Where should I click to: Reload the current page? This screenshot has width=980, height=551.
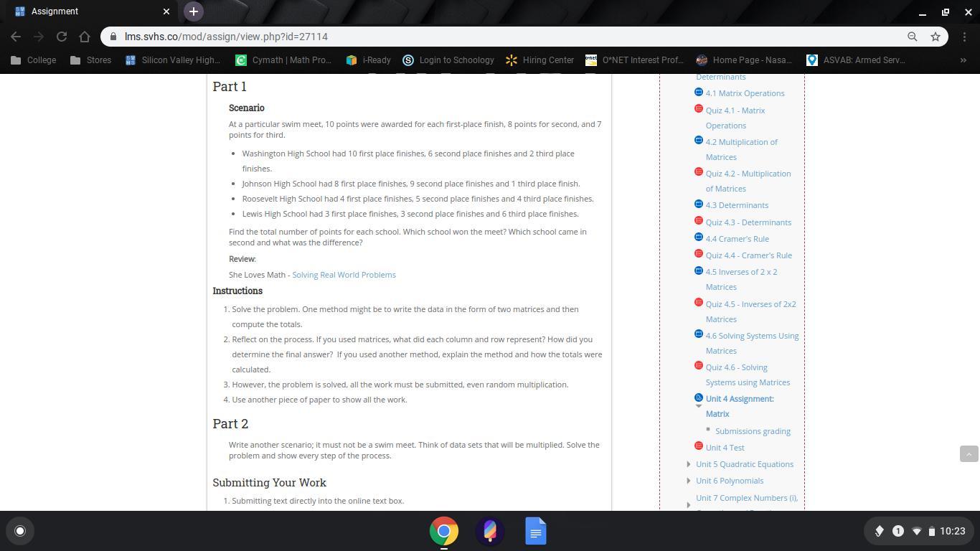point(62,37)
